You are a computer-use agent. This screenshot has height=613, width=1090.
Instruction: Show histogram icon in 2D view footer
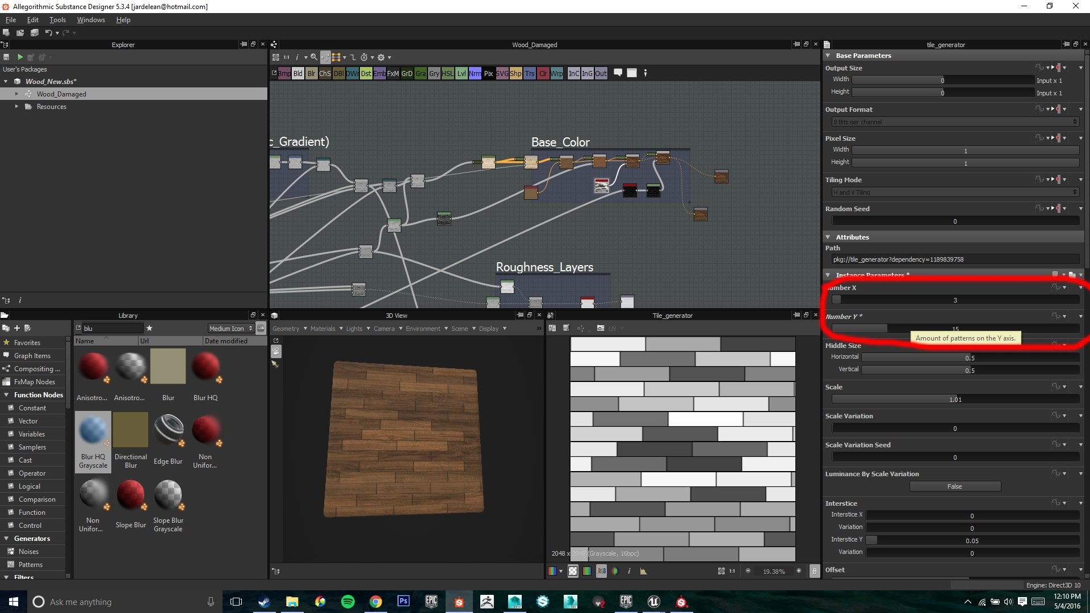click(643, 571)
